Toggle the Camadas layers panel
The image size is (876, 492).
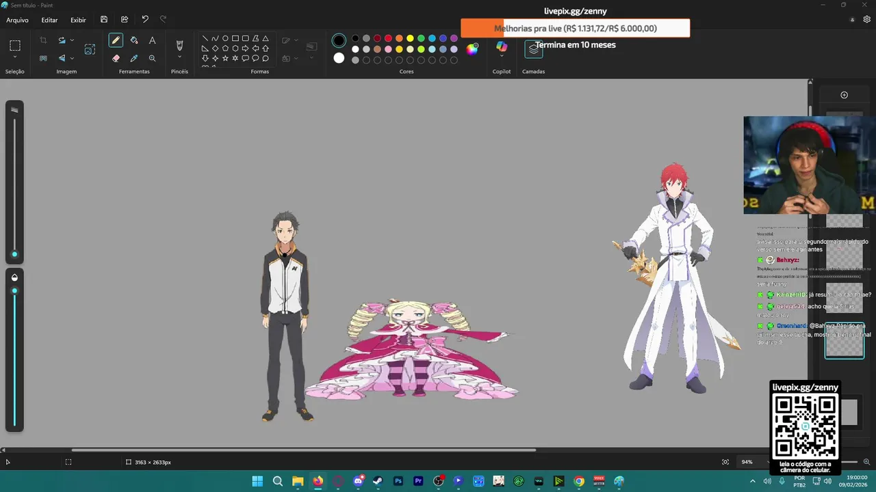(534, 49)
